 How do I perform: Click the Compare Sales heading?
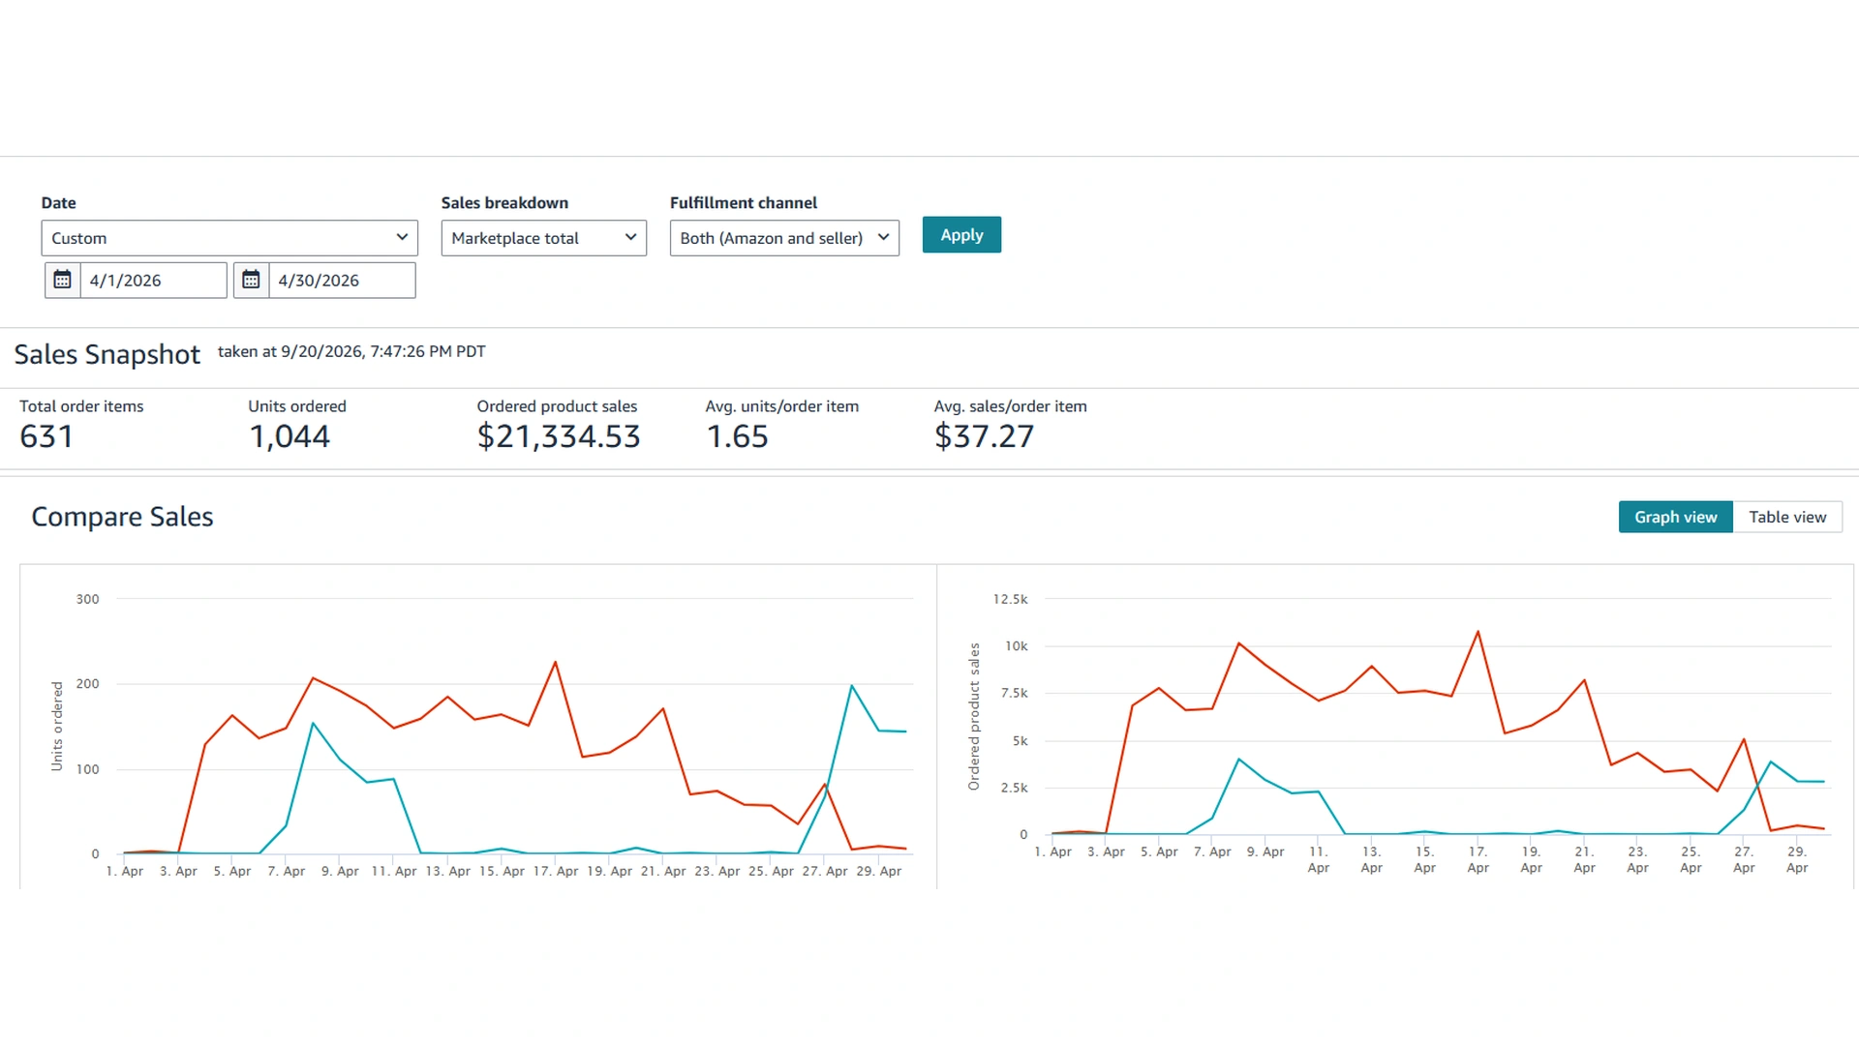click(122, 517)
